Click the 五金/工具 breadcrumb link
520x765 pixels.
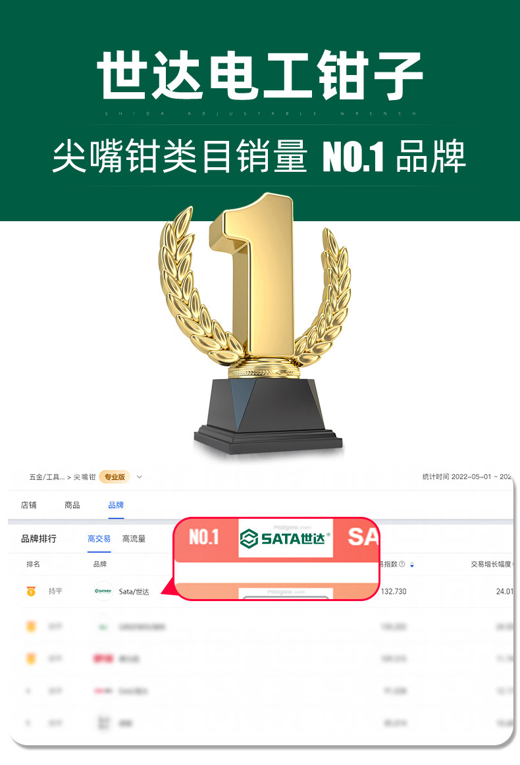[47, 477]
